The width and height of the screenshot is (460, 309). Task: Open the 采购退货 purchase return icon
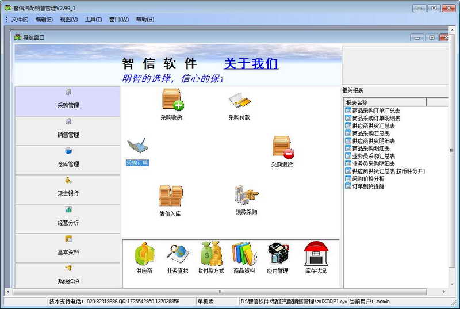coord(282,152)
